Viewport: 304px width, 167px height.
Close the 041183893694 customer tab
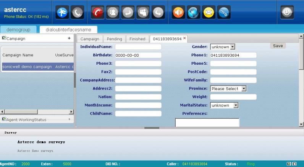[184, 38]
